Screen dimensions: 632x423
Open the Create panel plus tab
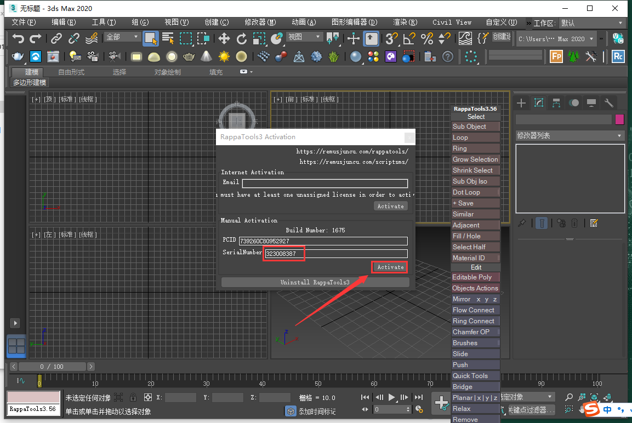click(x=521, y=103)
